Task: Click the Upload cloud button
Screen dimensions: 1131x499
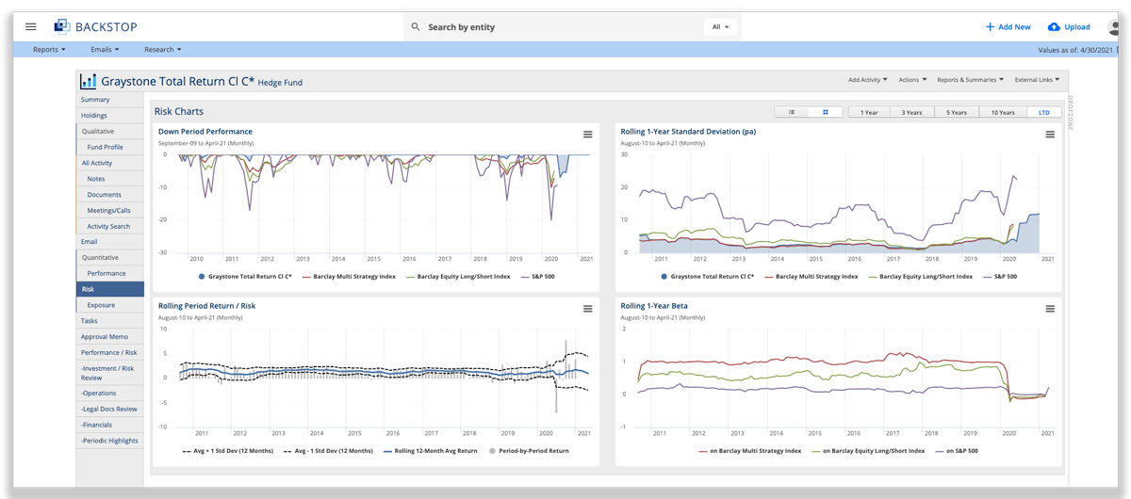Action: coord(1069,27)
